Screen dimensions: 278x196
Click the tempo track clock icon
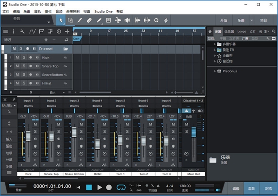[59, 31]
